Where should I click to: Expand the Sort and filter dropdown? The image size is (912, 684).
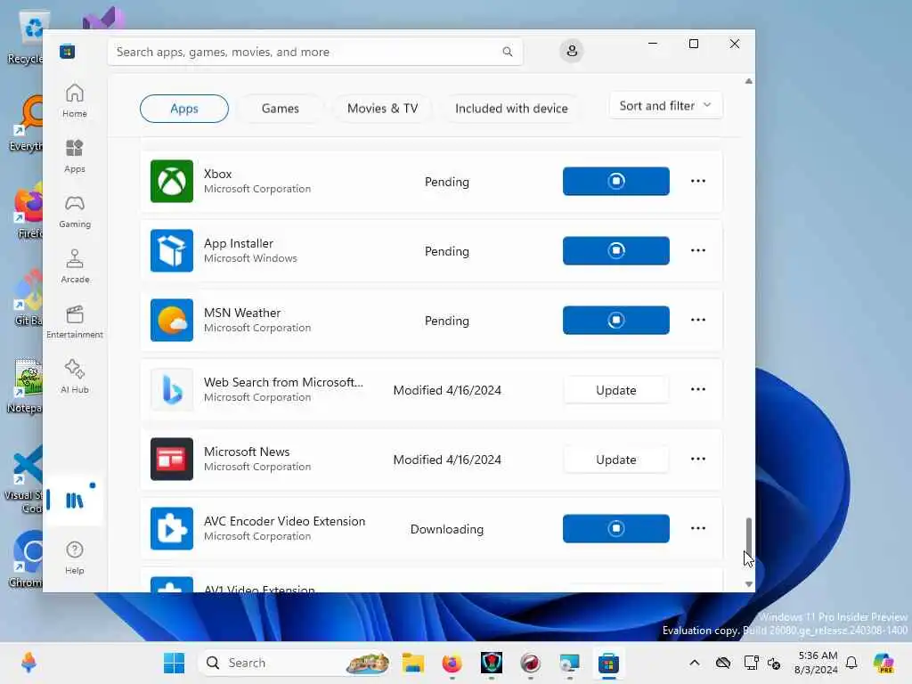pyautogui.click(x=665, y=106)
